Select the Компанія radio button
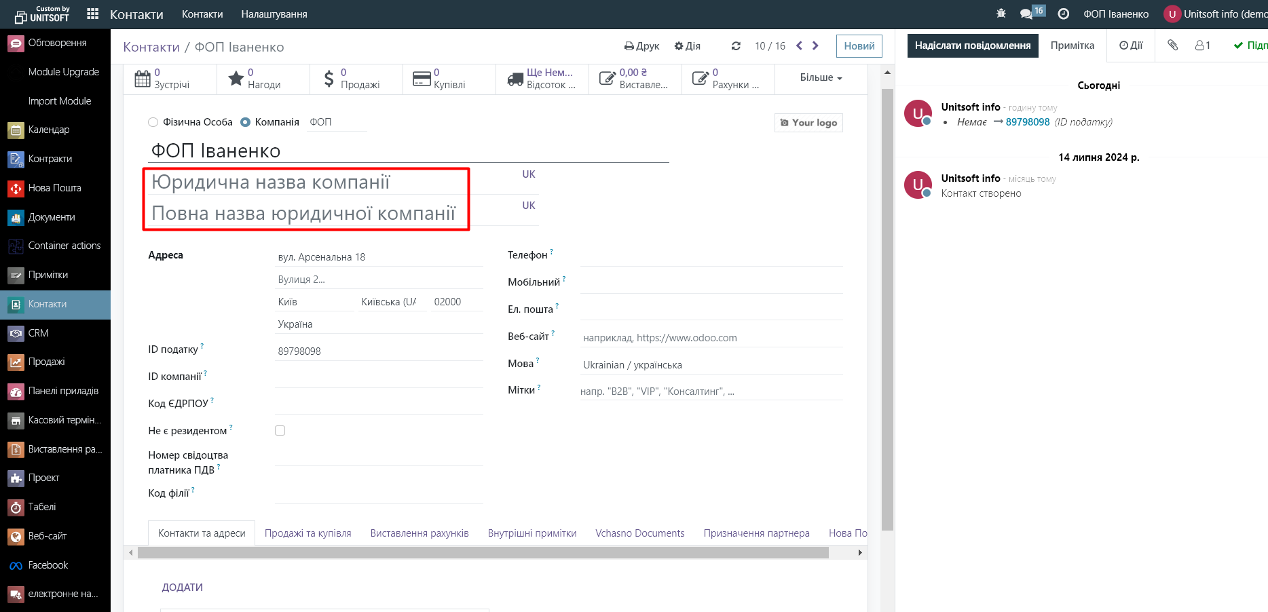Viewport: 1268px width, 612px height. tap(246, 122)
